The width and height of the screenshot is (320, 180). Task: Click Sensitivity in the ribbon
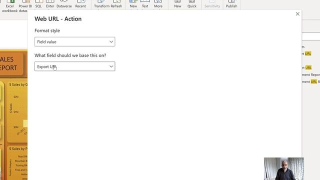coord(212,4)
